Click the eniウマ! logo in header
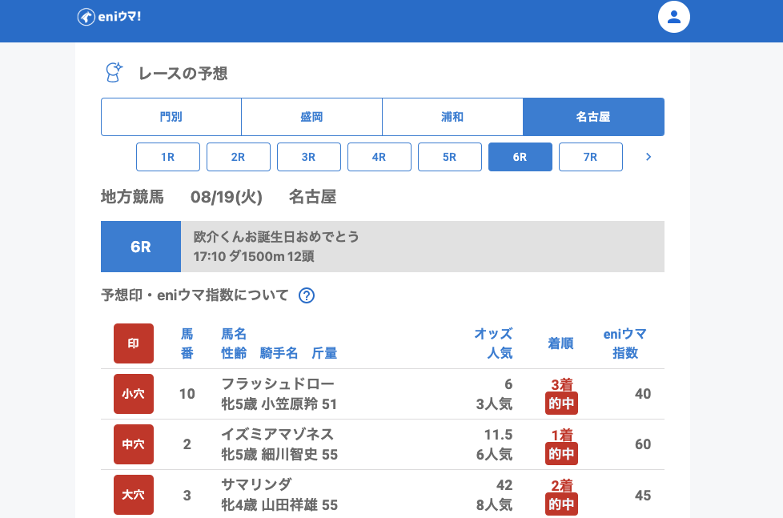The width and height of the screenshot is (783, 518). point(110,17)
